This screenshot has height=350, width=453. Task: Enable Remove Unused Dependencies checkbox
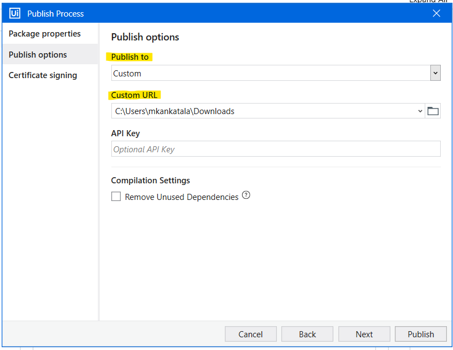[x=116, y=197]
